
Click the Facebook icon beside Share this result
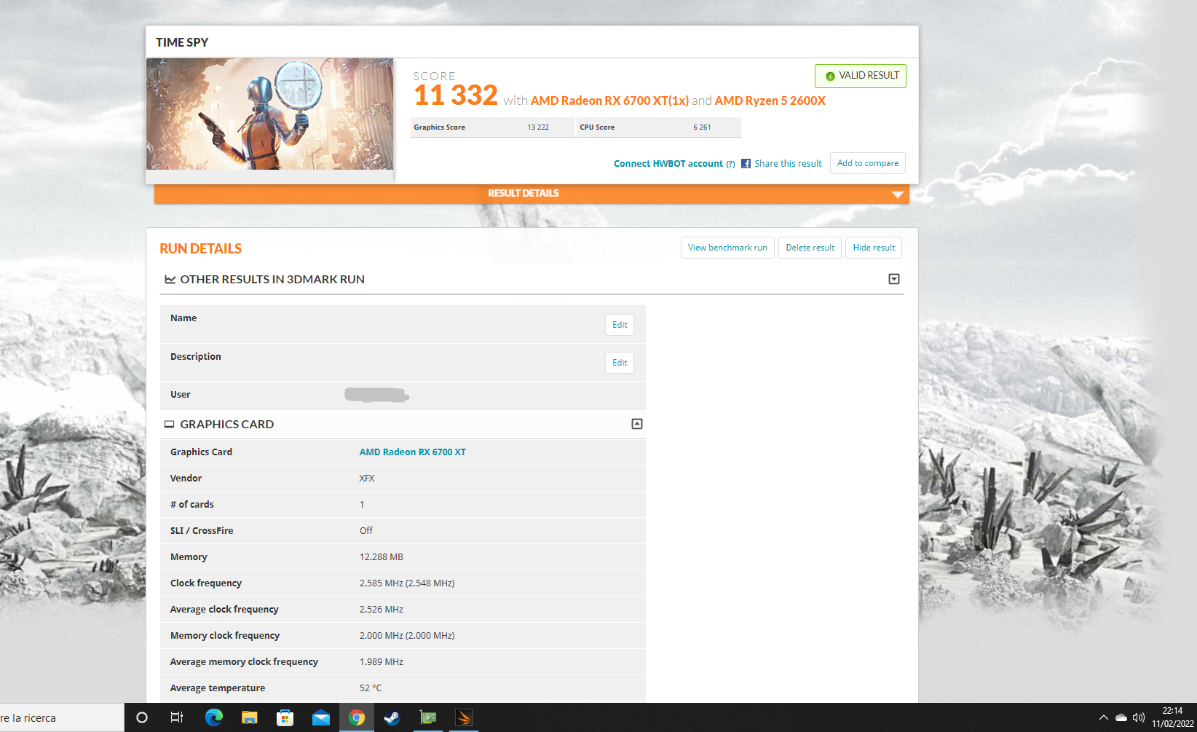coord(746,164)
